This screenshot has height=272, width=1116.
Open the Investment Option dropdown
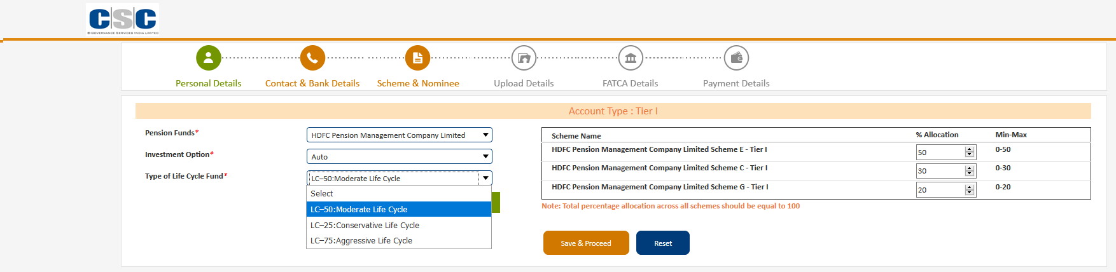(x=400, y=156)
